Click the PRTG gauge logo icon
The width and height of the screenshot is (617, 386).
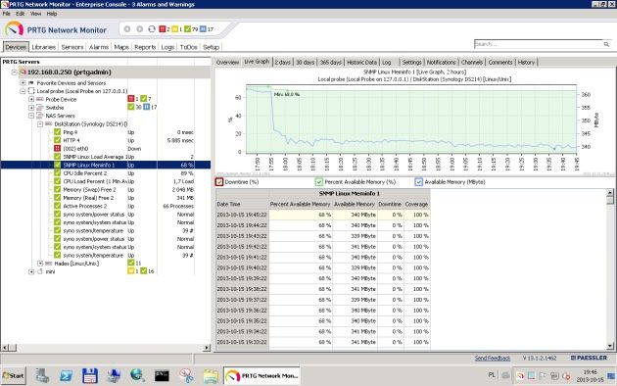(x=14, y=29)
